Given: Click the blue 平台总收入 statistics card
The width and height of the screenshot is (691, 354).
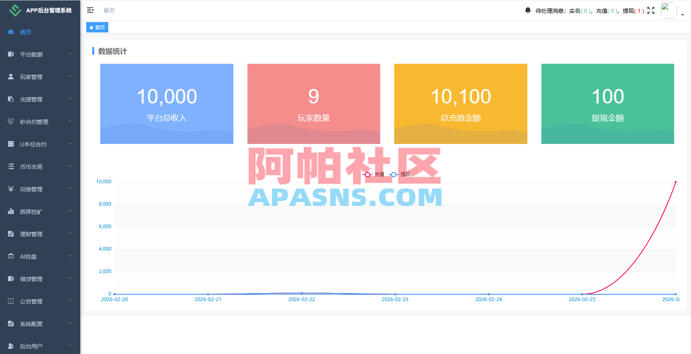Looking at the screenshot, I should (x=167, y=104).
